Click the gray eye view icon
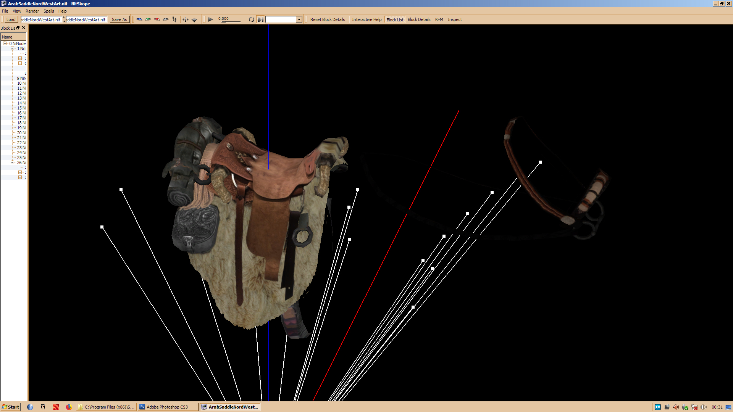The height and width of the screenshot is (412, 733). (166, 19)
